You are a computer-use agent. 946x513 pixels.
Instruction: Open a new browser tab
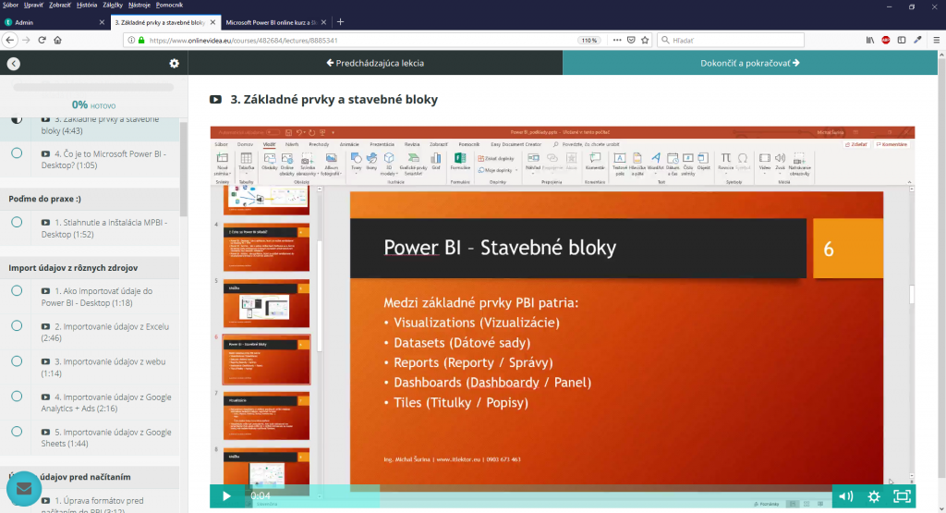tap(340, 22)
